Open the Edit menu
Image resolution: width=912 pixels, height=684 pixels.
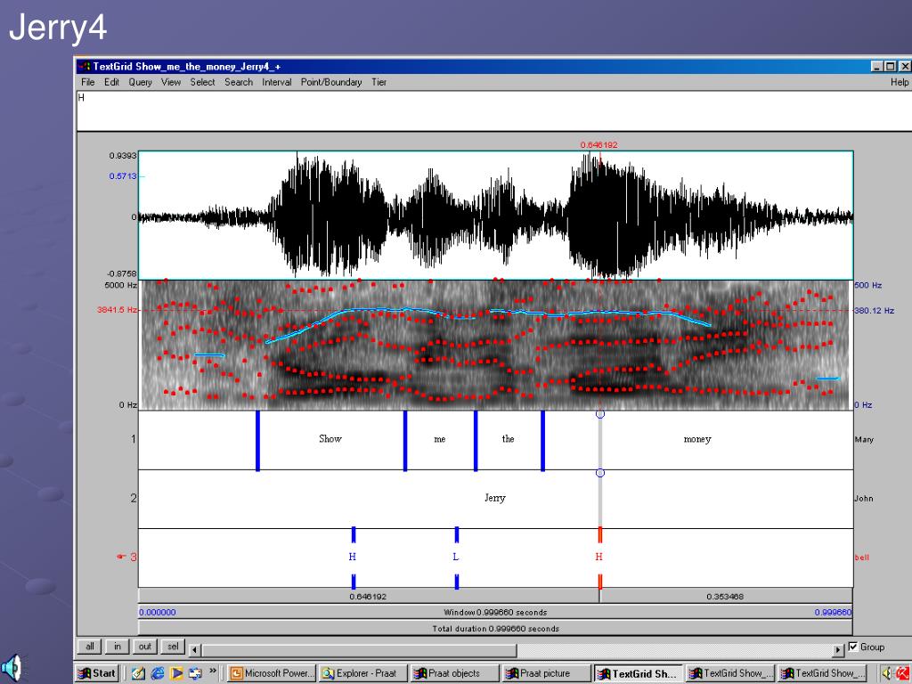point(111,82)
